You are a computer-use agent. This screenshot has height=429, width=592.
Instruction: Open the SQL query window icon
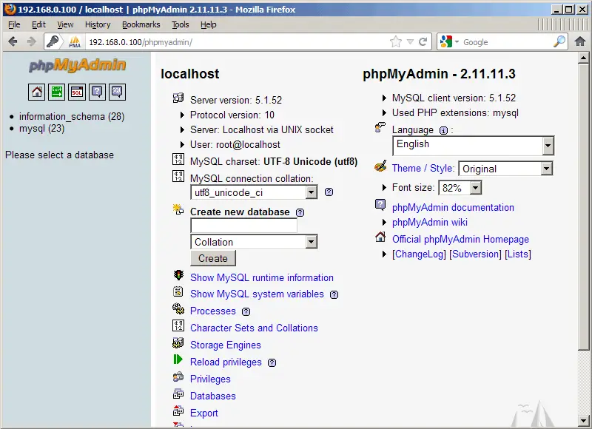[77, 92]
